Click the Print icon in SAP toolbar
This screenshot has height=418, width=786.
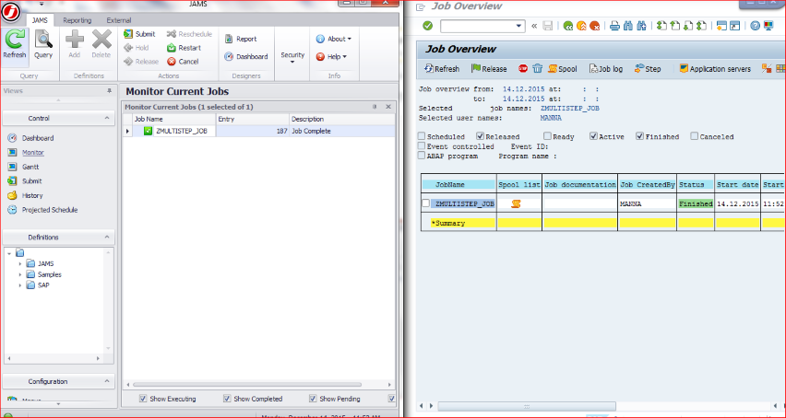click(614, 26)
